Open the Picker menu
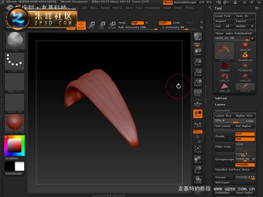 [139, 8]
